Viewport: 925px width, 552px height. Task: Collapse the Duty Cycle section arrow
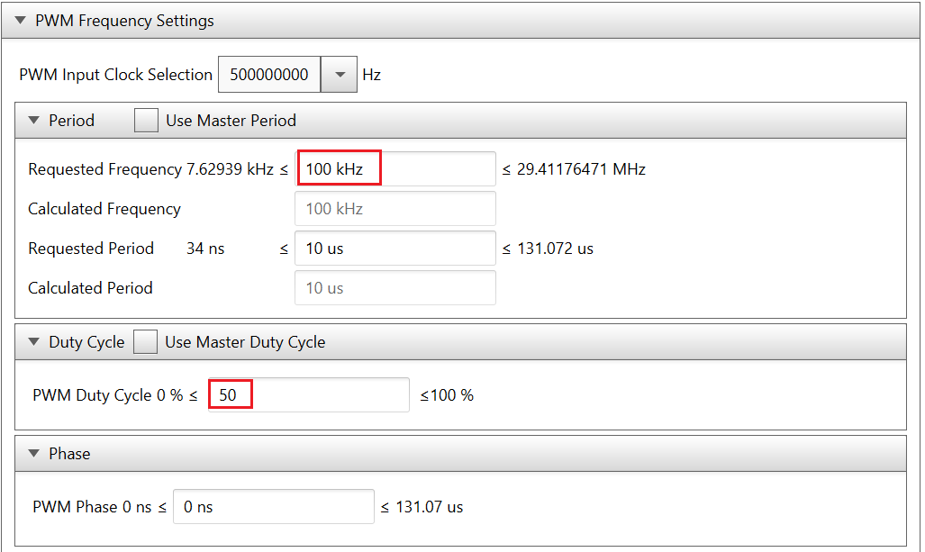[34, 342]
